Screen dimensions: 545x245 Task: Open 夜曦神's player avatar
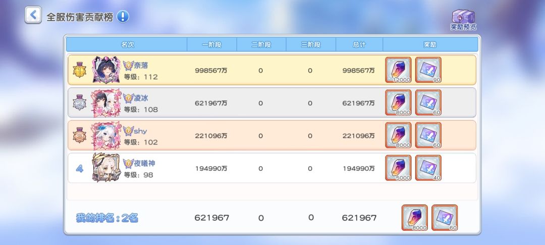click(x=106, y=167)
